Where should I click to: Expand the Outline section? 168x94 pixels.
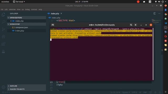[27, 86]
